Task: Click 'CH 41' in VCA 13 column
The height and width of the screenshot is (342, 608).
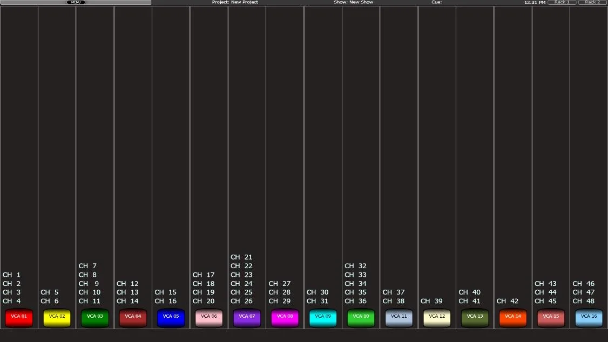Action: point(470,301)
